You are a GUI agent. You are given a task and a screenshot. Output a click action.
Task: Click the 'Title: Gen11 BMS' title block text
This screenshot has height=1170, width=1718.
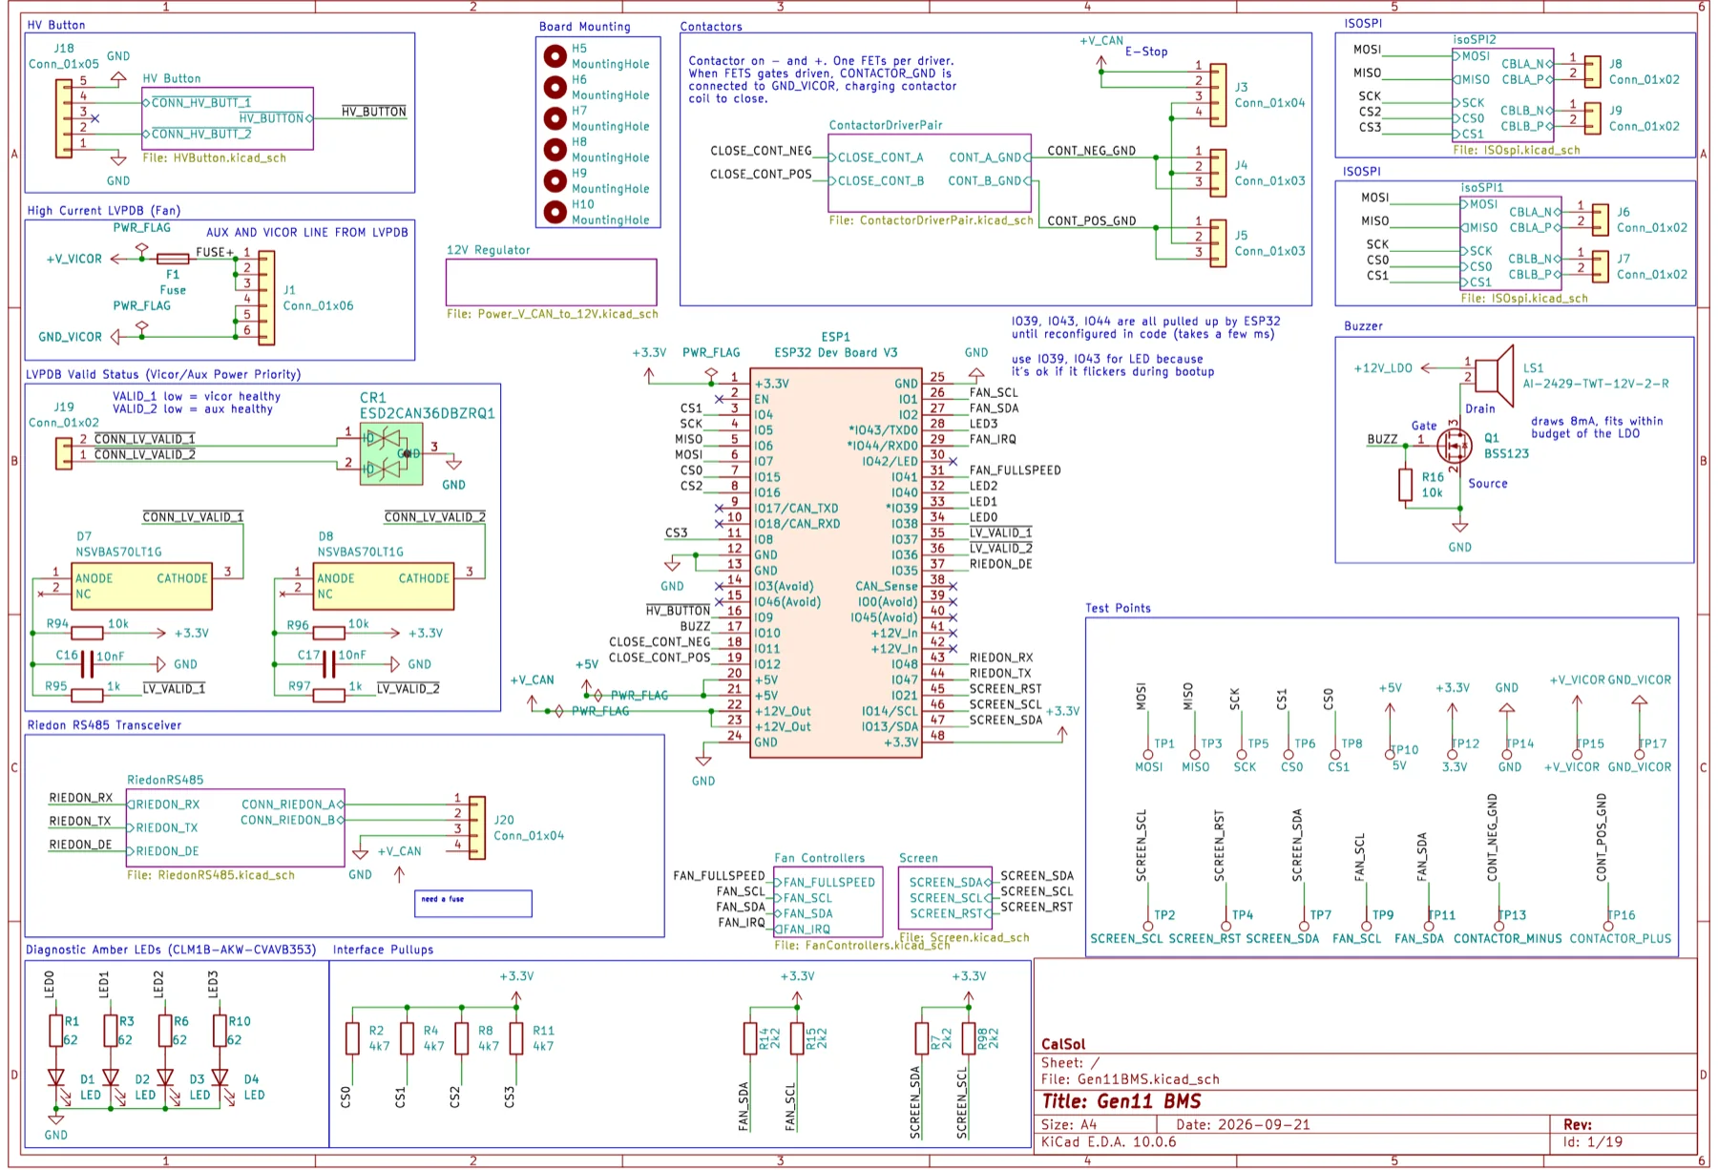tap(1121, 1101)
